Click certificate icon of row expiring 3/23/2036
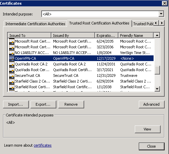This screenshot has height=154, width=169. (12, 47)
